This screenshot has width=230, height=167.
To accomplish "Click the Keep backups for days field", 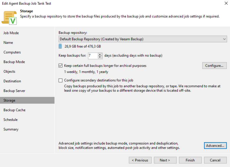I will coord(93,56).
